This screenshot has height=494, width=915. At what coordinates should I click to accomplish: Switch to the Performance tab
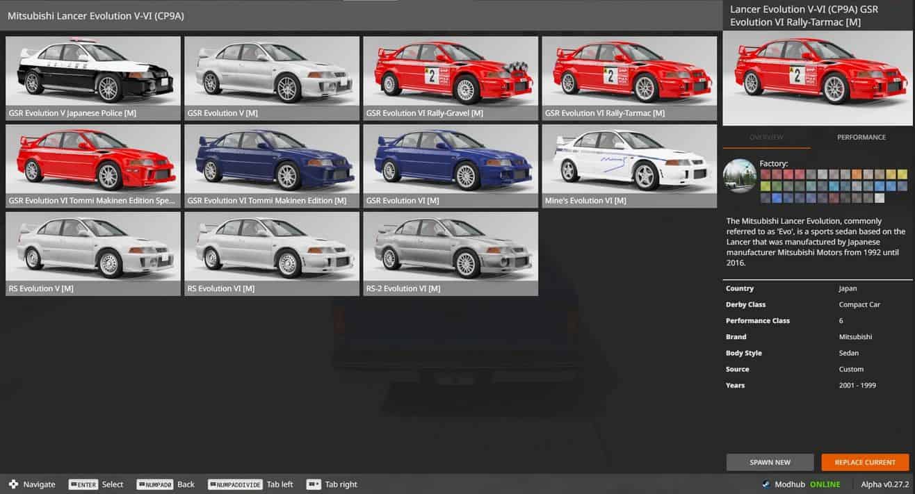click(861, 138)
